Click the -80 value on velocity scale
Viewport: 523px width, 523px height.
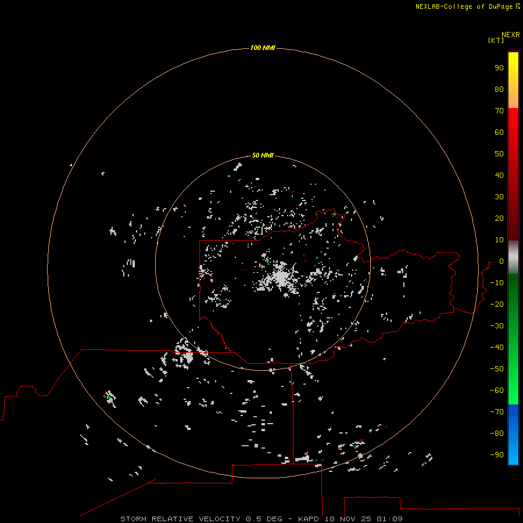point(497,434)
